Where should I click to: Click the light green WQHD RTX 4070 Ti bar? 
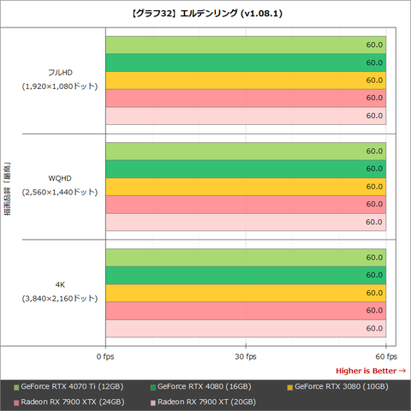246,151
